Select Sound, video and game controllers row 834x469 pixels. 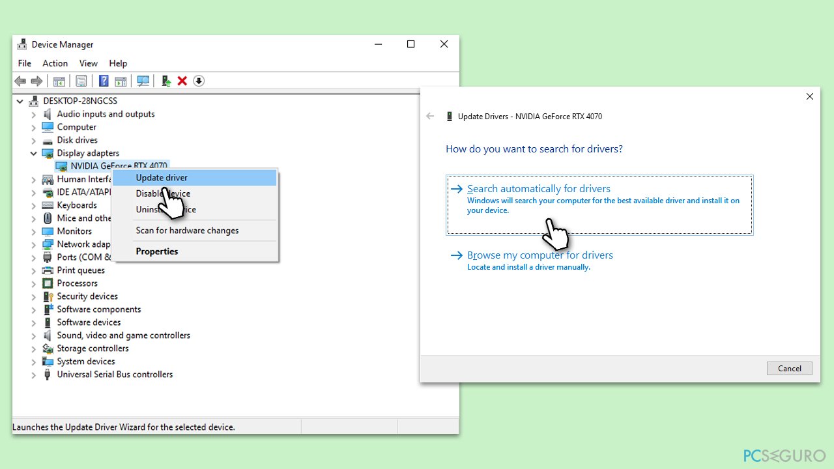(x=117, y=335)
